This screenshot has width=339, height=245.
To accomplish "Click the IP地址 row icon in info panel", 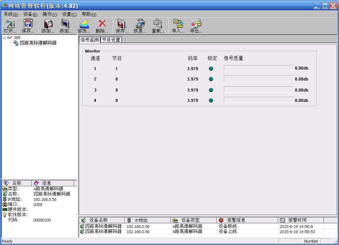I will [5, 199].
